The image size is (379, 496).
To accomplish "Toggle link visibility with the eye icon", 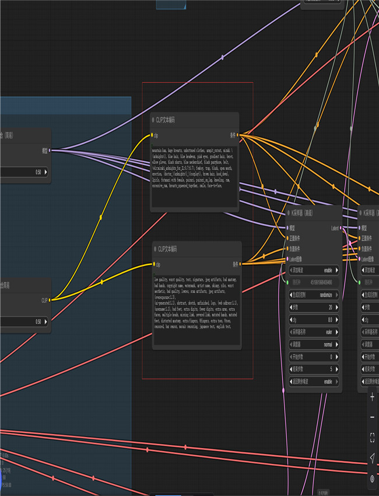I will [372, 478].
